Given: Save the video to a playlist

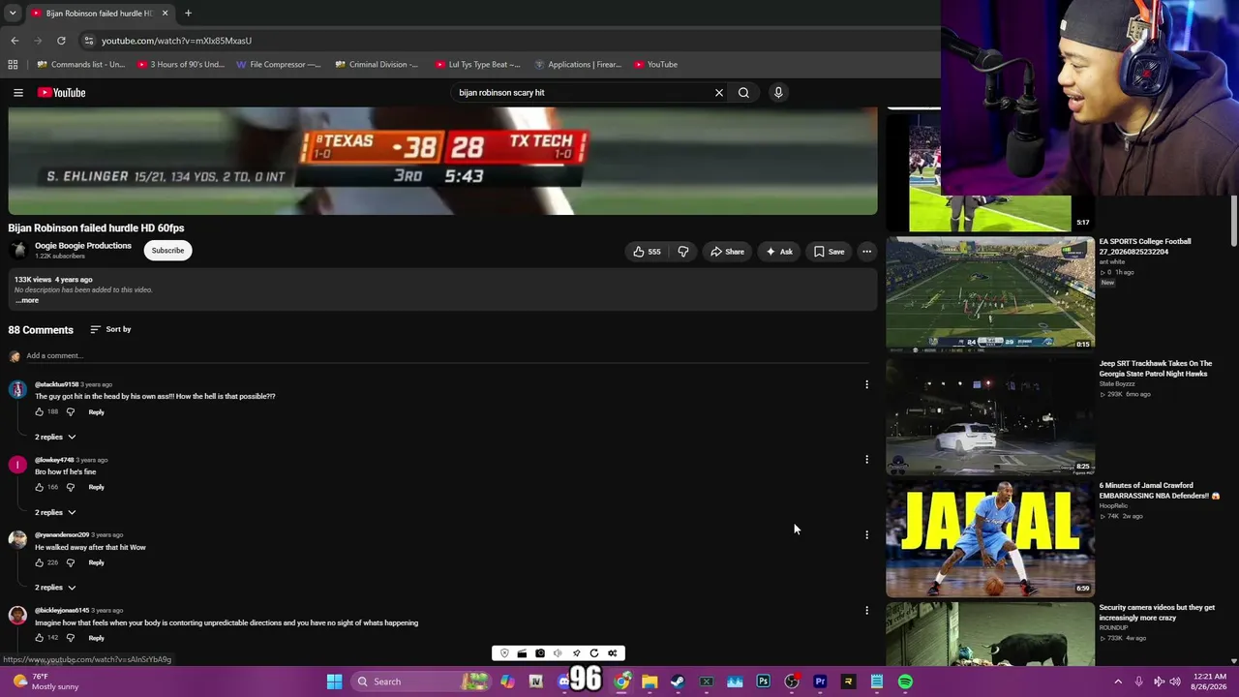Looking at the screenshot, I should (829, 252).
